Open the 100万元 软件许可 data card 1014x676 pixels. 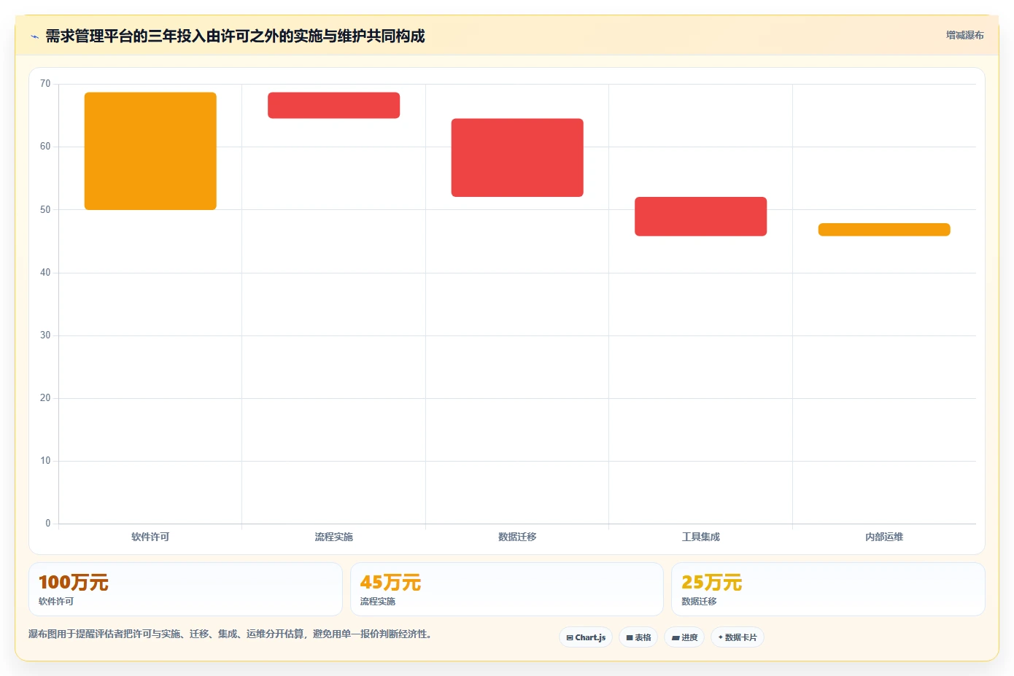point(185,589)
